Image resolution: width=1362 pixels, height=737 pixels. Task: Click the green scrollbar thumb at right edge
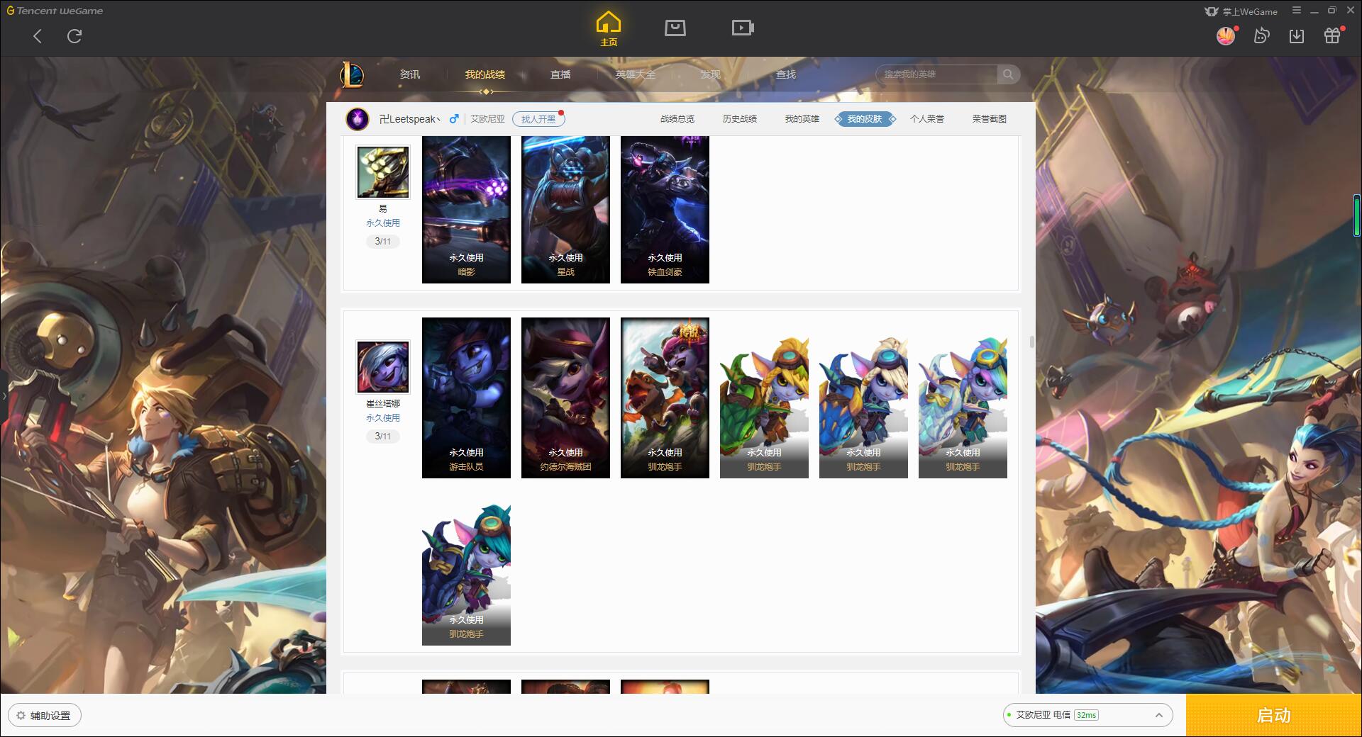tap(1357, 215)
